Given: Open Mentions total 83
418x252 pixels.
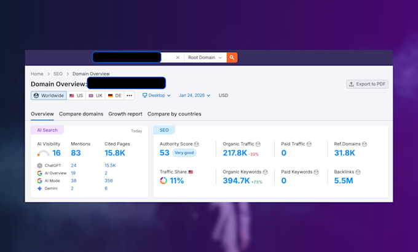Looking at the screenshot, I should 76,153.
